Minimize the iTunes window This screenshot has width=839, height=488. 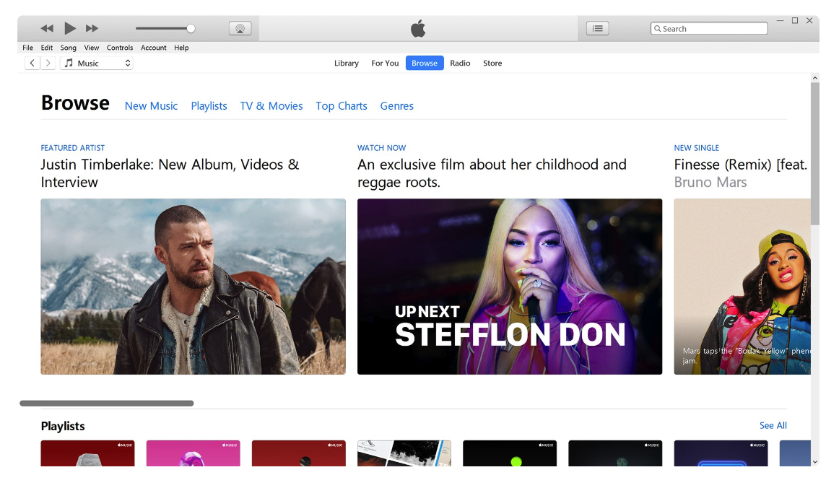tap(780, 20)
